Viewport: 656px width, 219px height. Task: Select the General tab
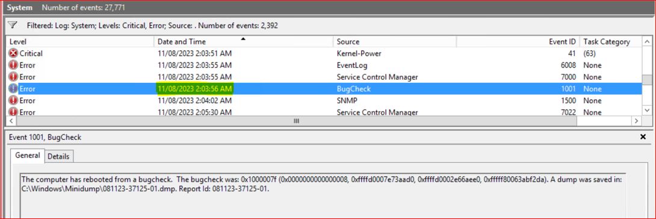[x=28, y=155]
